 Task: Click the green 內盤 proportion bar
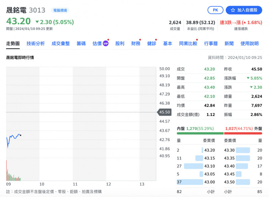pos(200,133)
